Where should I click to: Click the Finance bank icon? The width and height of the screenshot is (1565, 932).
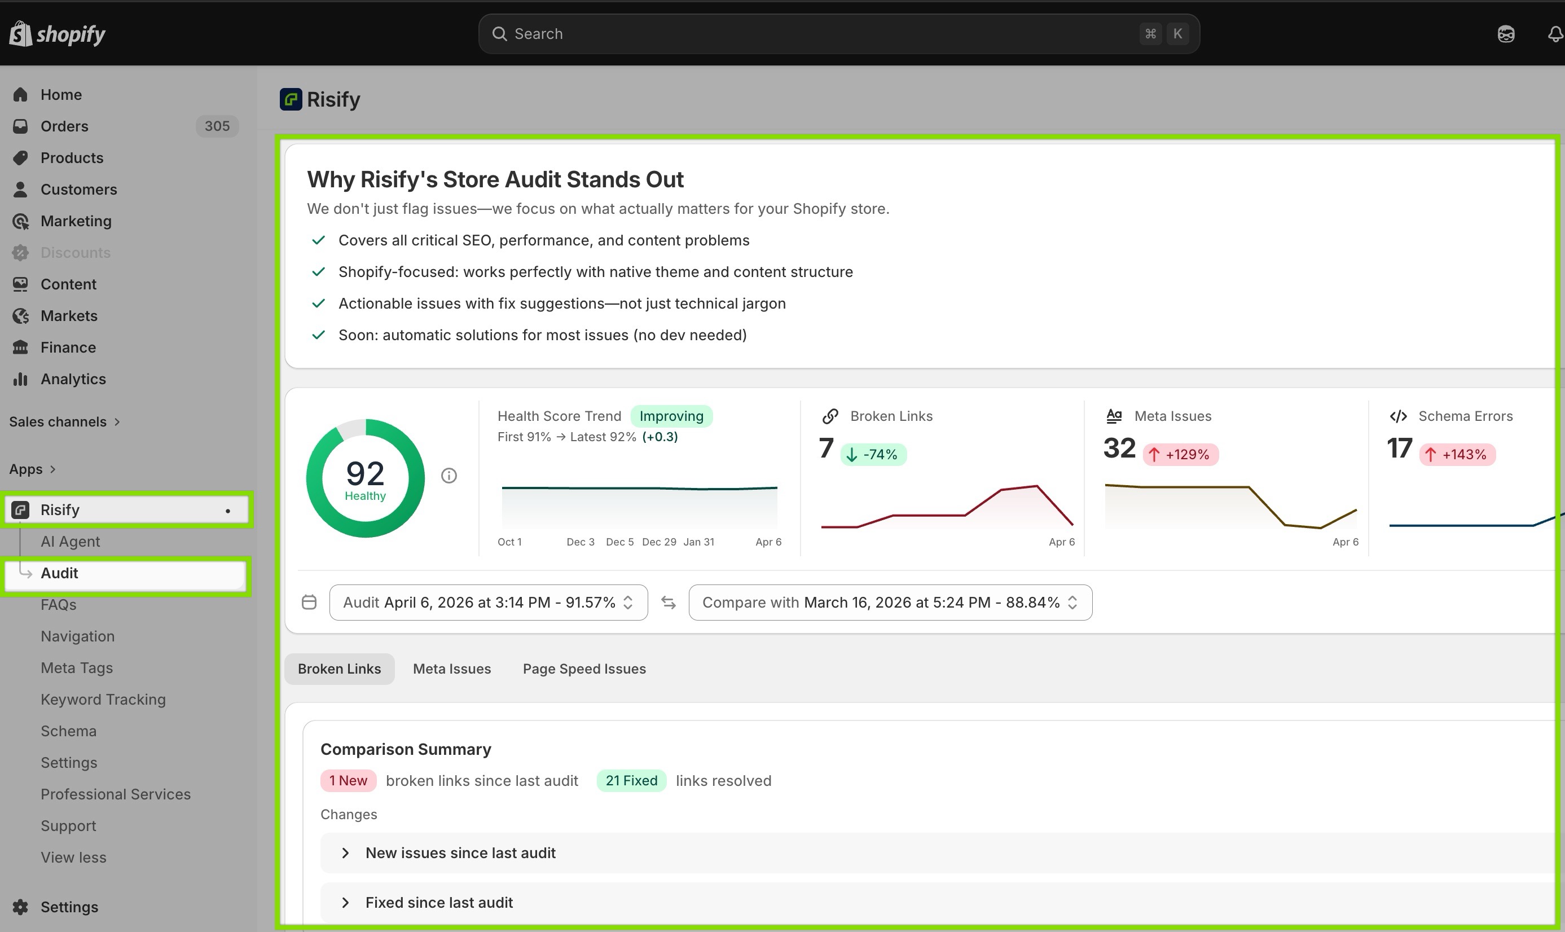click(21, 348)
